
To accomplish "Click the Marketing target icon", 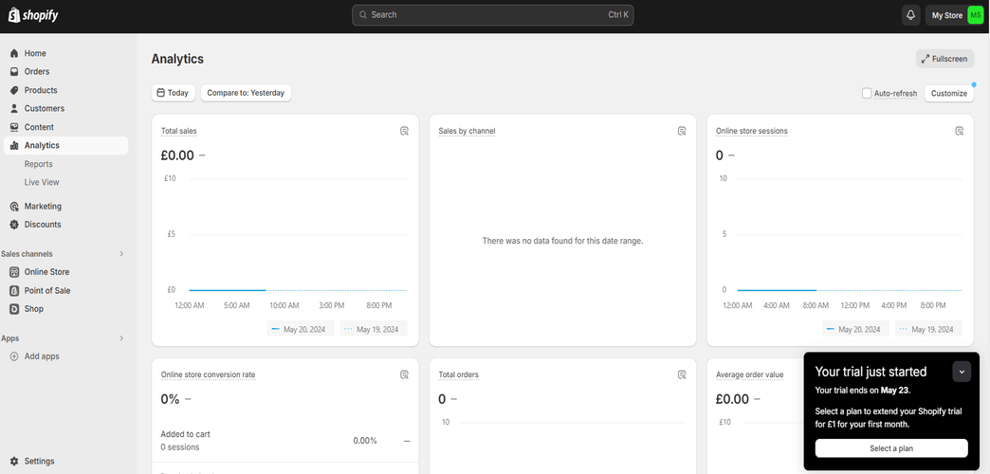I will [14, 207].
